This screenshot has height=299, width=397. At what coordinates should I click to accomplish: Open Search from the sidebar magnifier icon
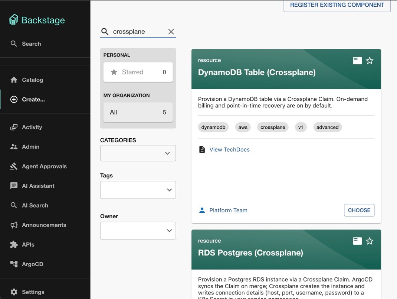(14, 44)
